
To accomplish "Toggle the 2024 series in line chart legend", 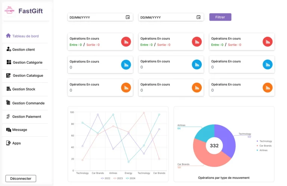I will [130, 178].
